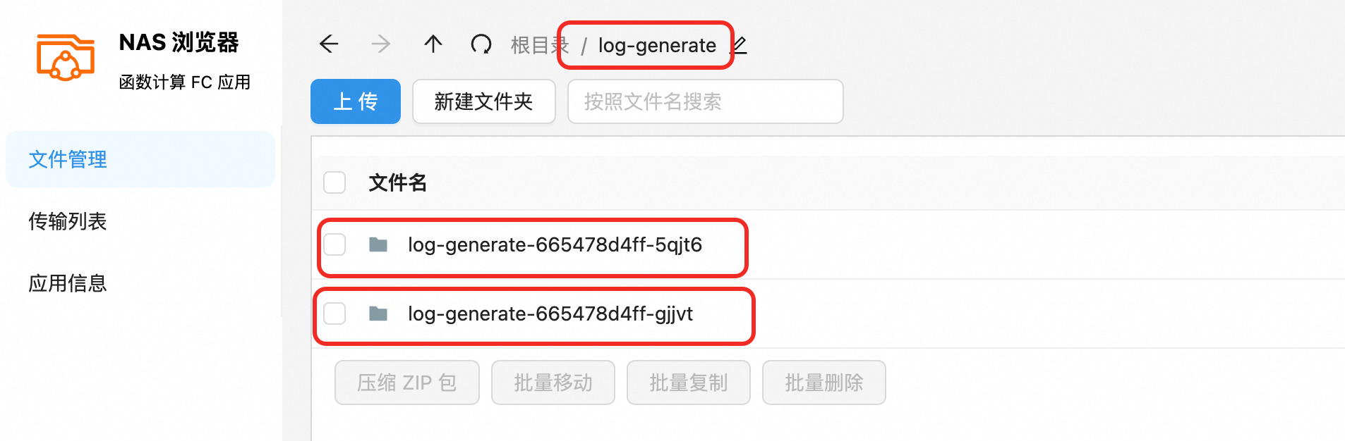Click the 压缩 ZIP 包 button
Viewport: 1345px width, 441px height.
(x=407, y=383)
